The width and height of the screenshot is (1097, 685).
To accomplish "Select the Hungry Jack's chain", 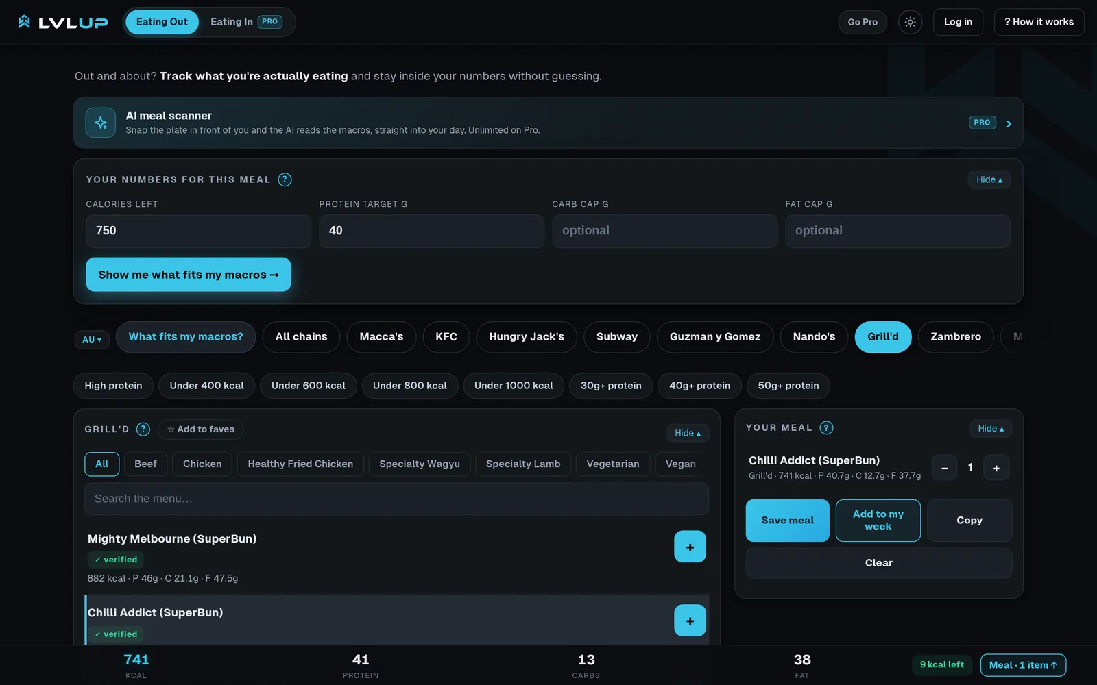I will 527,337.
